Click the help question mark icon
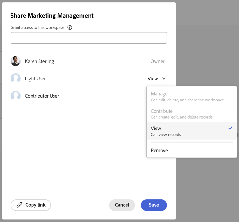 (70, 27)
